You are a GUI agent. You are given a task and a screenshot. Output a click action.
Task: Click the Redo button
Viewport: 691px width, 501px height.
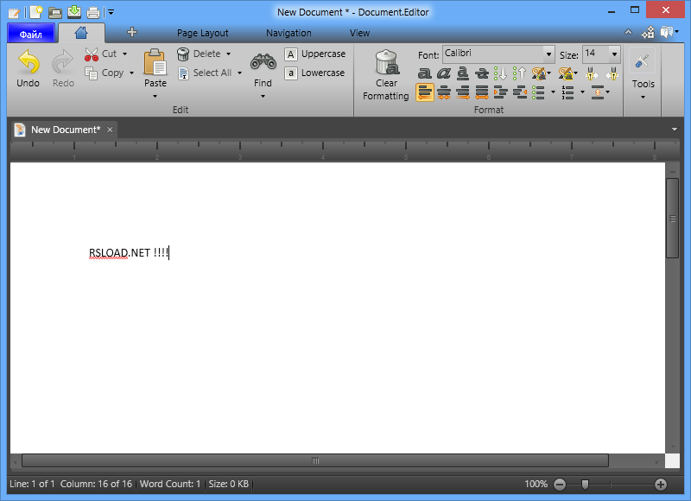click(x=63, y=68)
